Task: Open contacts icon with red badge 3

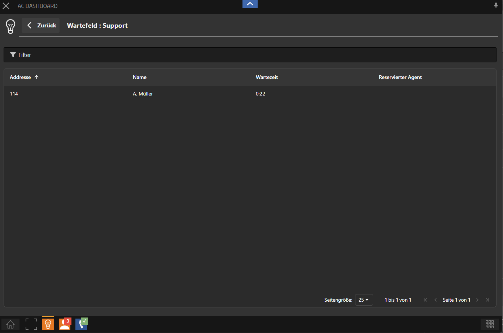Action: pyautogui.click(x=65, y=324)
